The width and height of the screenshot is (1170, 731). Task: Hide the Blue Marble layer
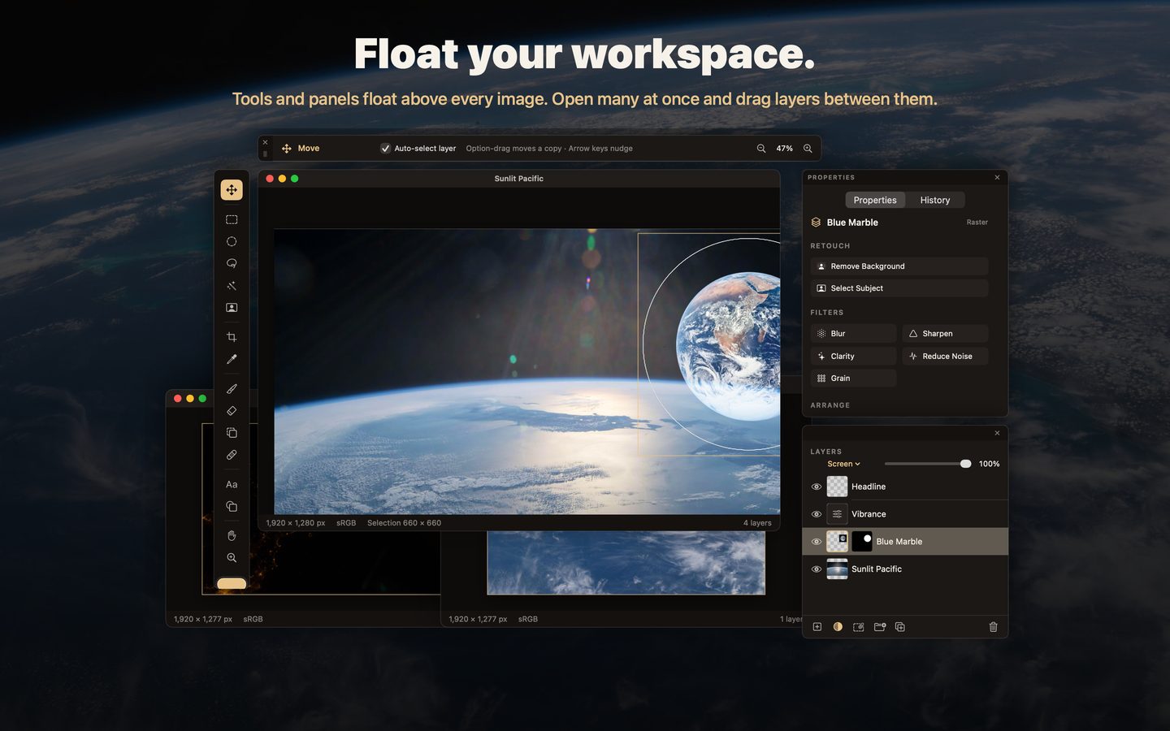point(817,542)
